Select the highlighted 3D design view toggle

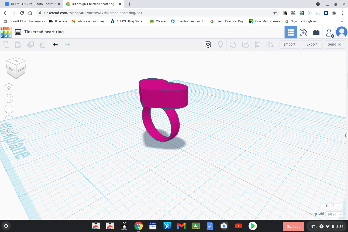click(291, 32)
